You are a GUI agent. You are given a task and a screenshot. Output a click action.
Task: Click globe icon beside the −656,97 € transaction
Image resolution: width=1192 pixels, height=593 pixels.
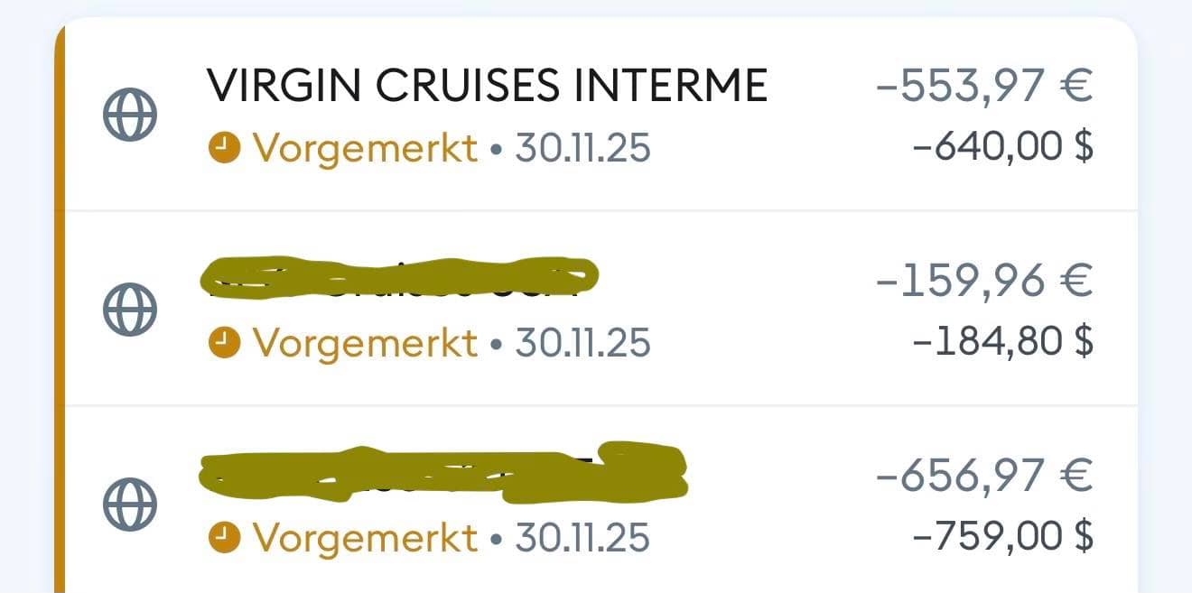click(130, 503)
